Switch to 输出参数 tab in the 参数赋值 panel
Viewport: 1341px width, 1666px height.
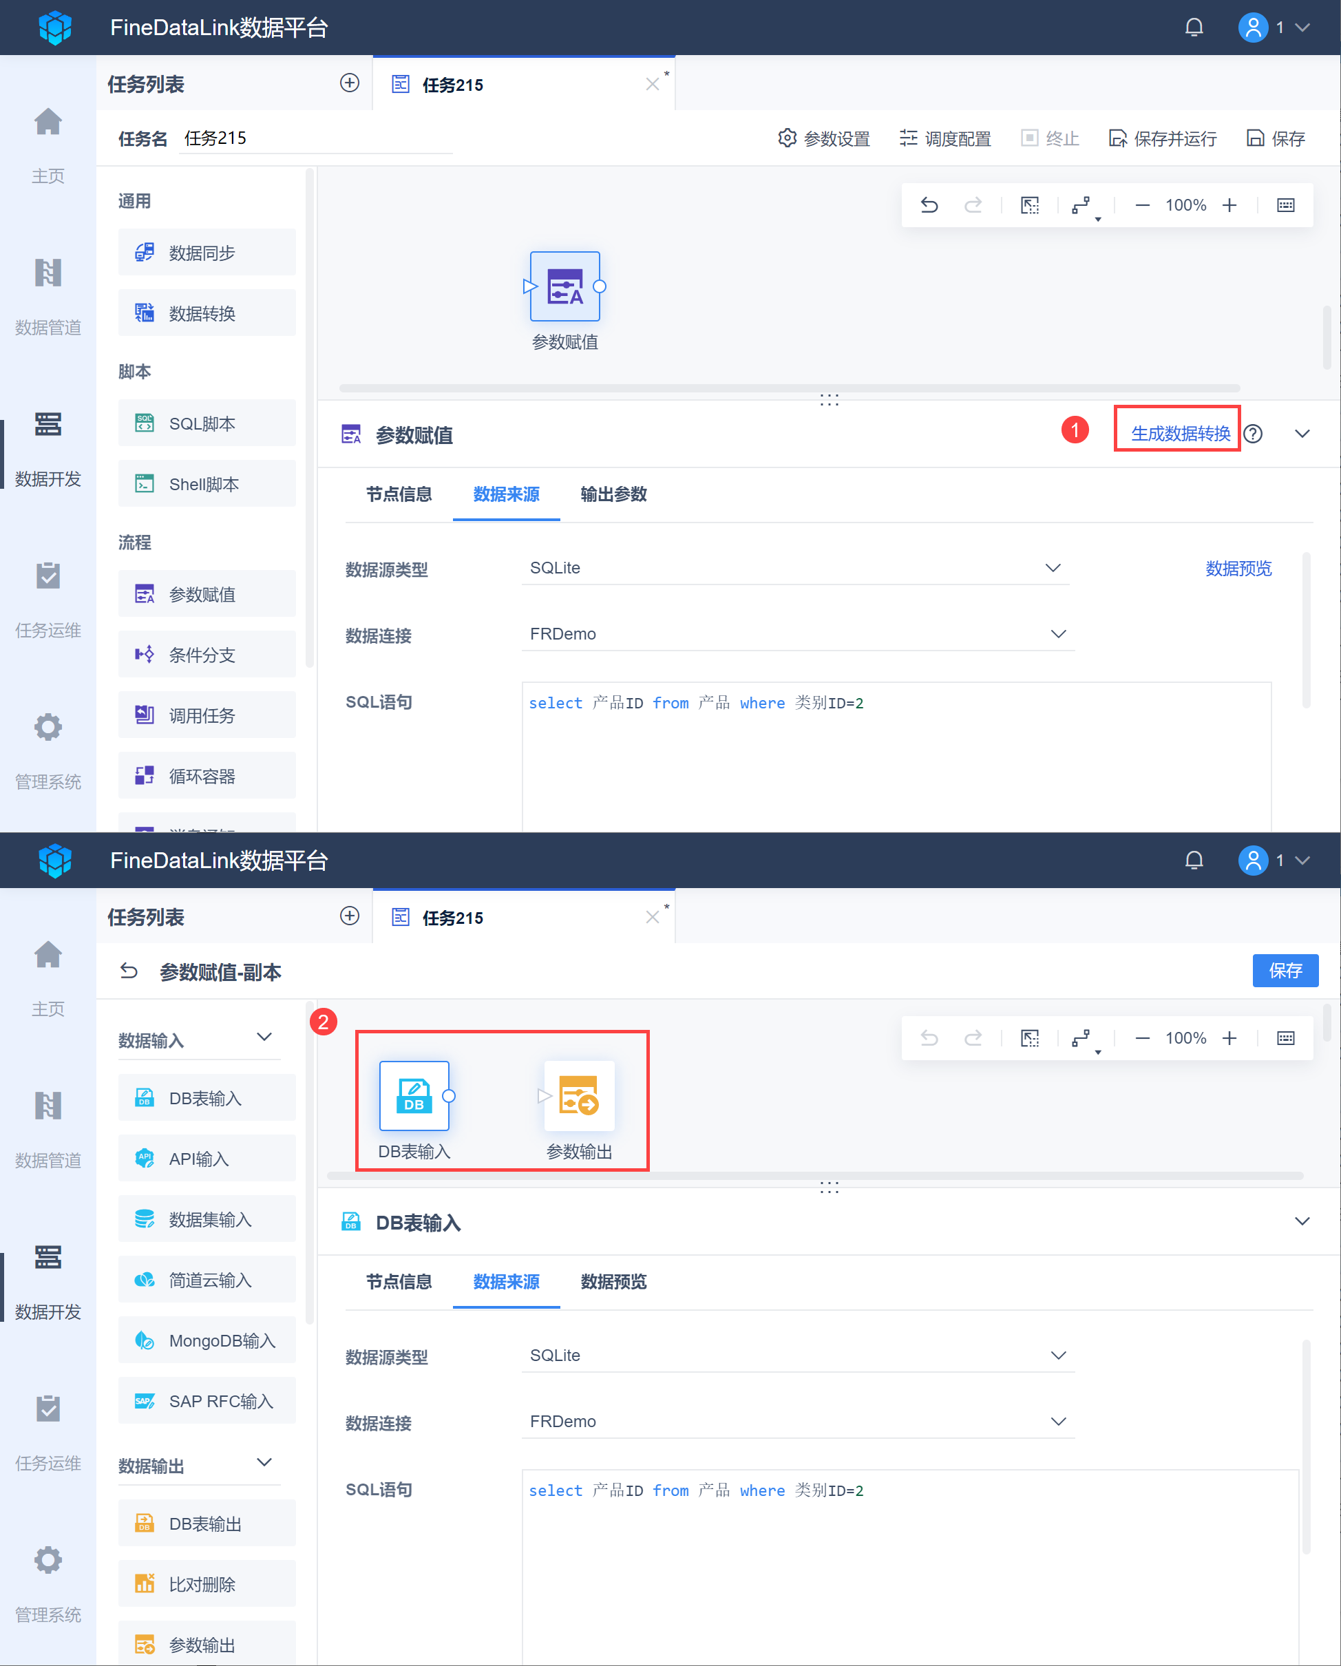pos(613,494)
